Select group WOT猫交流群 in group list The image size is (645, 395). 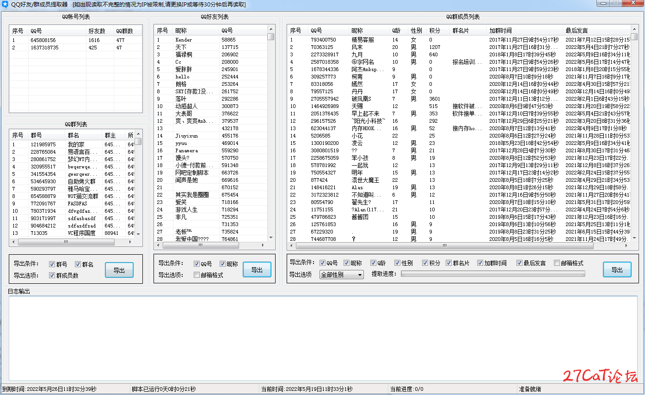click(72, 196)
